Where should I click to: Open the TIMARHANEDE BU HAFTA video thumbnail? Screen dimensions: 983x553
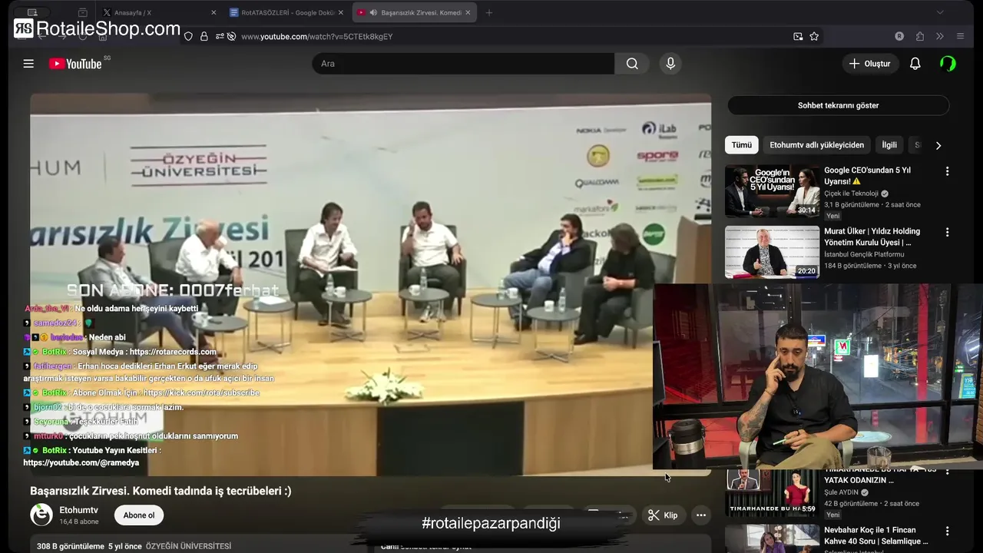point(772,492)
